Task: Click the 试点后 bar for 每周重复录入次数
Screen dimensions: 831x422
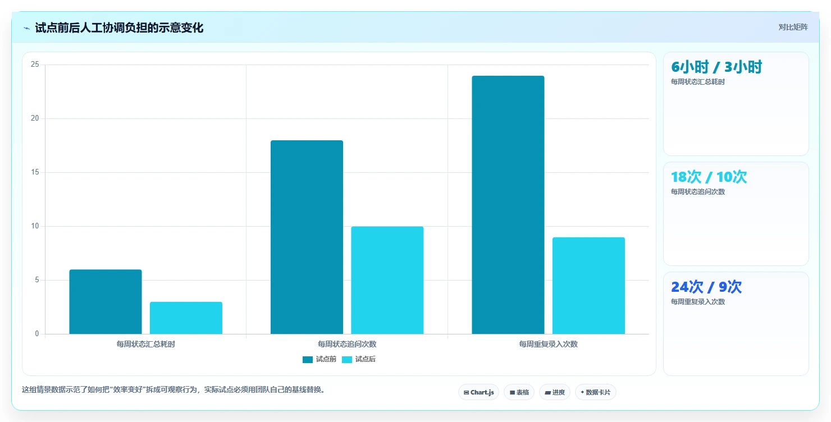Action: tap(588, 286)
